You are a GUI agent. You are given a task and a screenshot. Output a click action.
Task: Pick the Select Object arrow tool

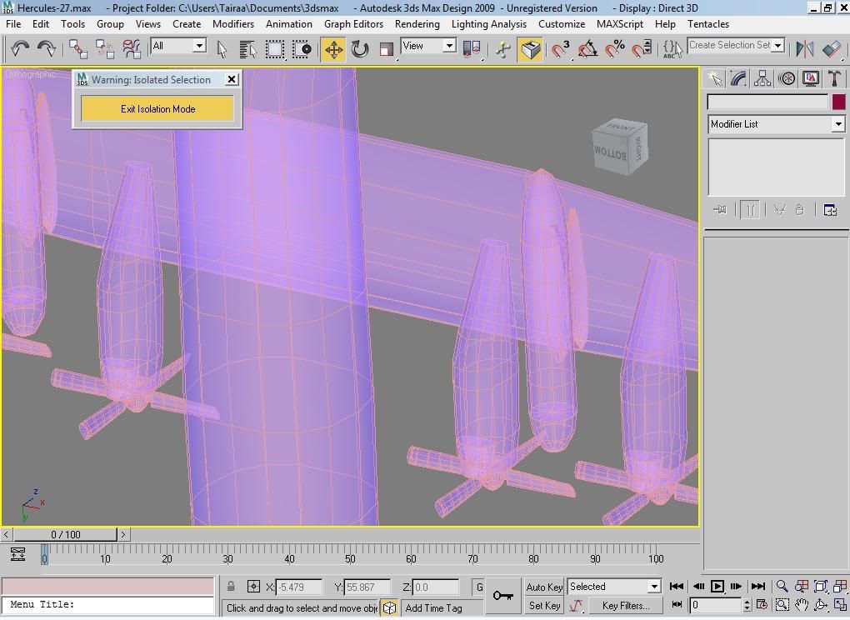tap(222, 49)
